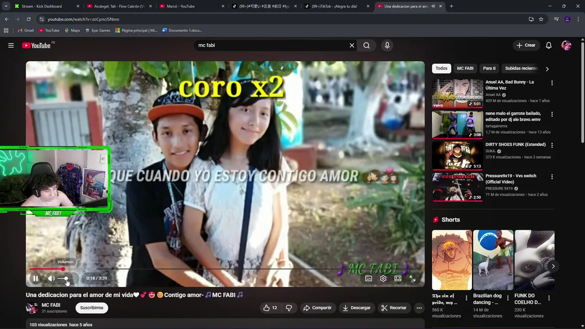Open options for nene malo video
585x329 pixels.
552,114
